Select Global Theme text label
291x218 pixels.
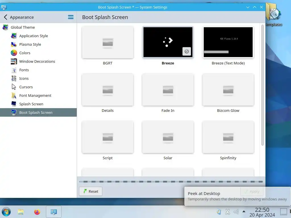(23, 27)
